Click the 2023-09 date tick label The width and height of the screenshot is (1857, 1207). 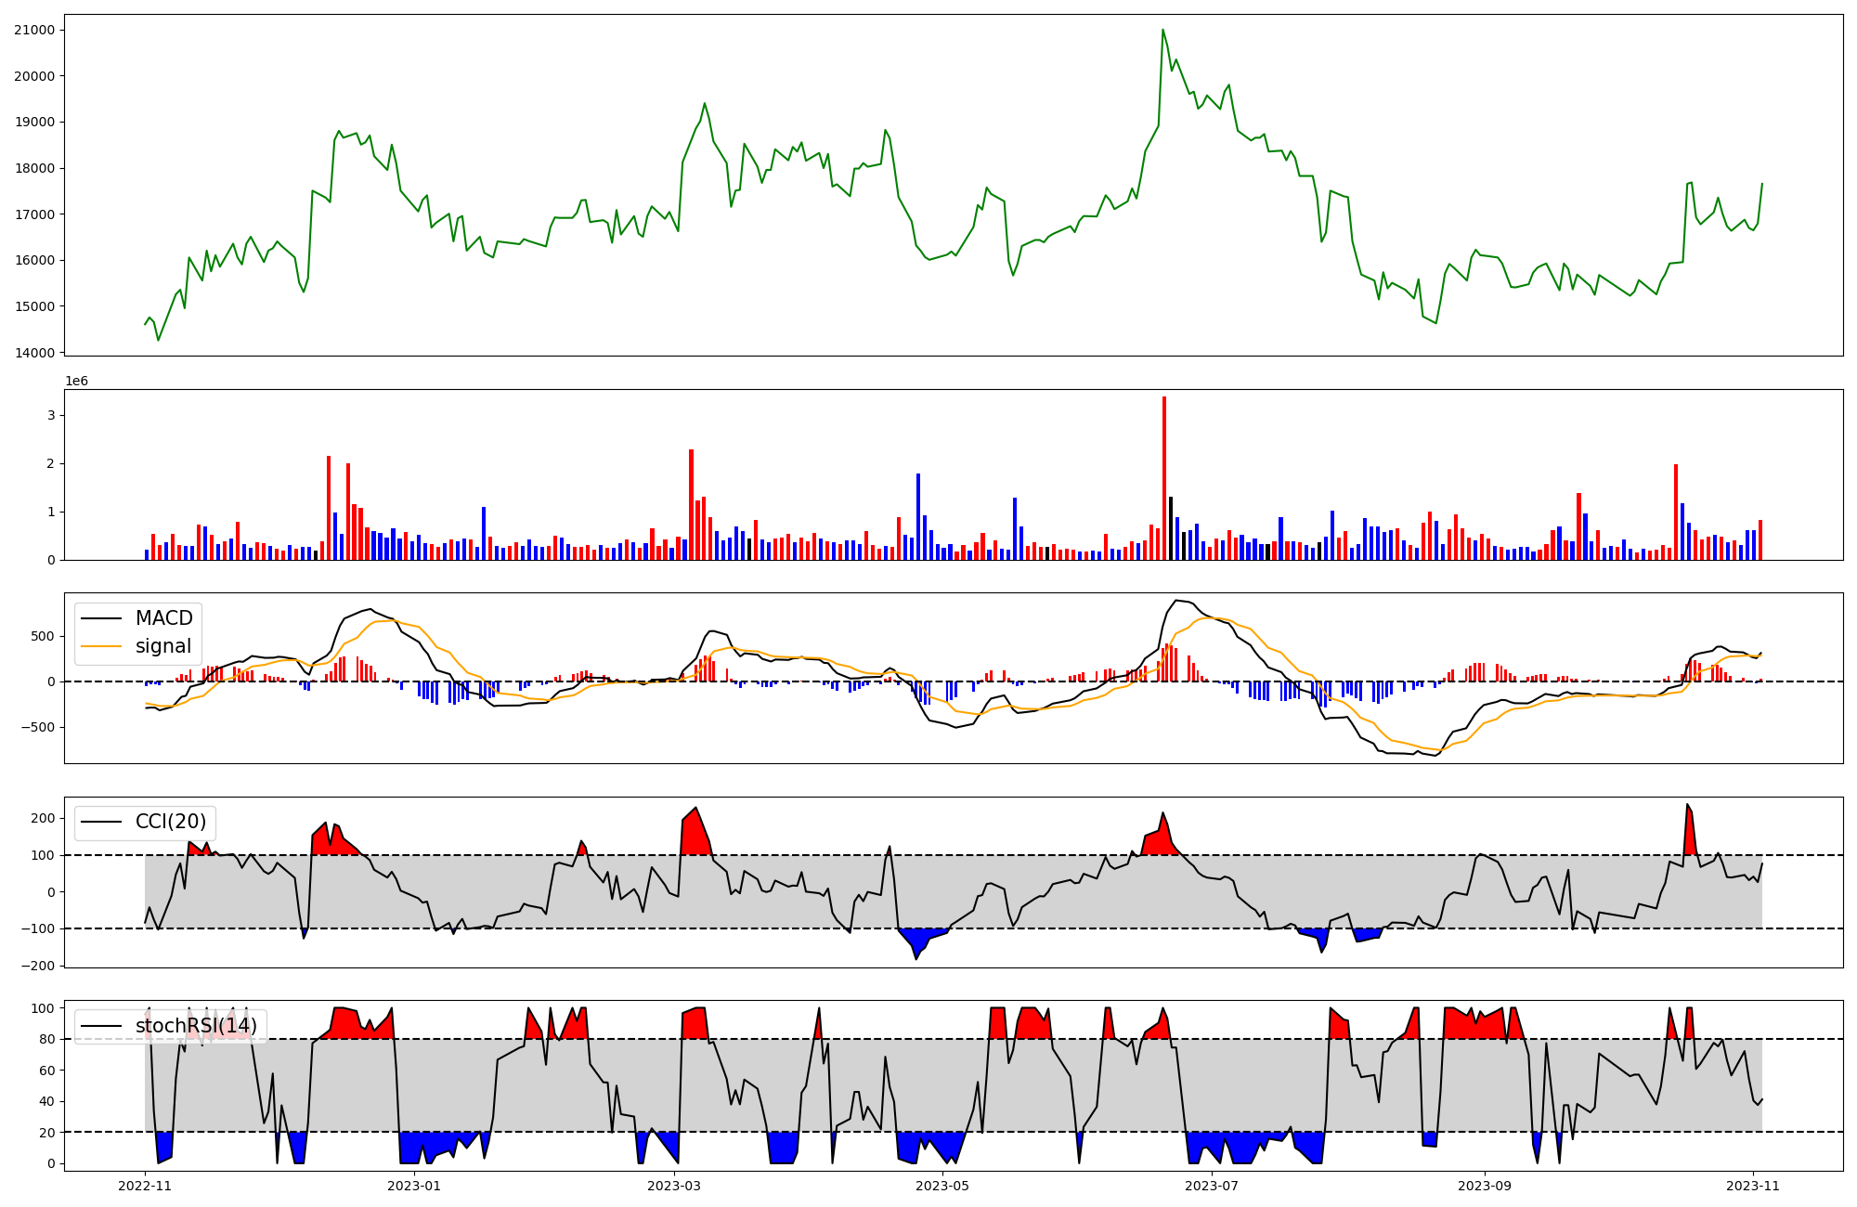point(1485,1186)
